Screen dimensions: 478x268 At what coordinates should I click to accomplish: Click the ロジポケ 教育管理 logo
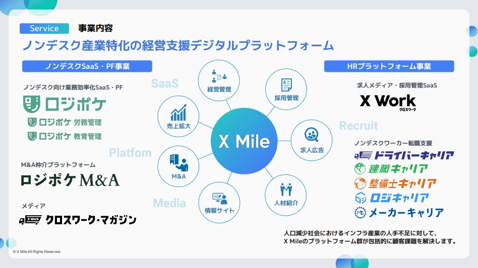(x=65, y=136)
